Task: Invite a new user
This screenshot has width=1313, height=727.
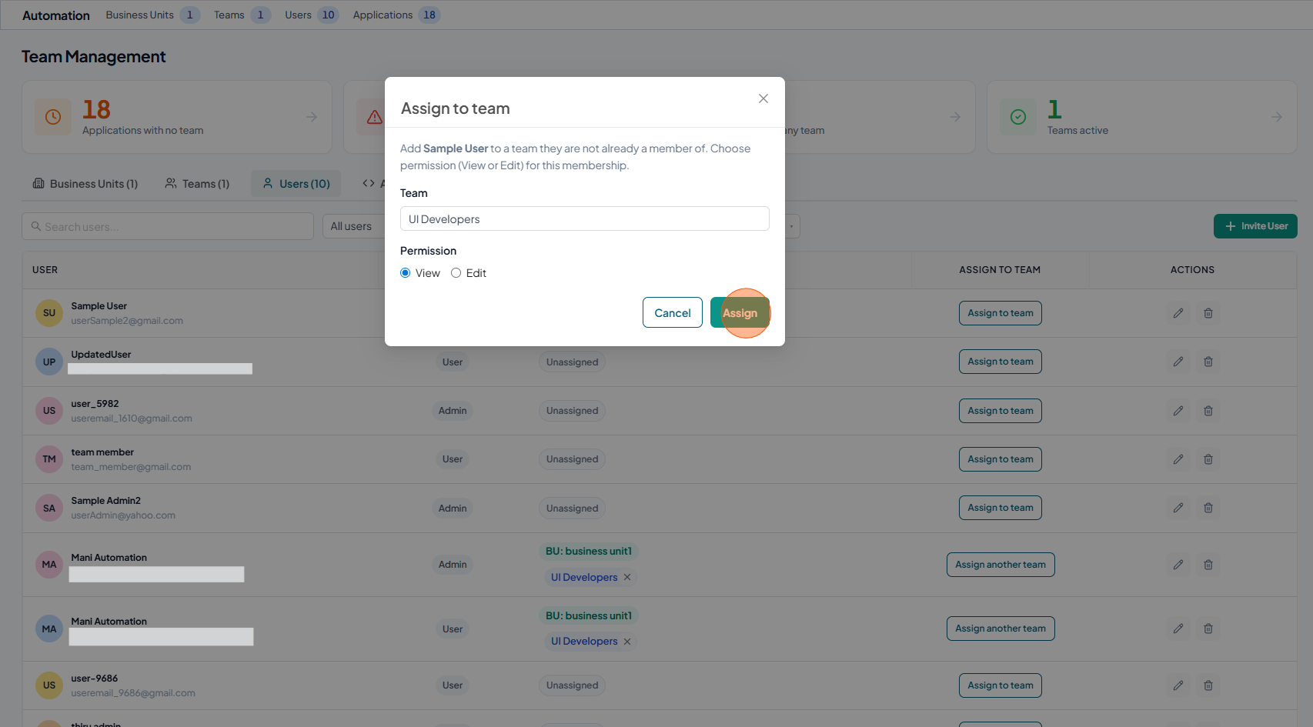Action: [1255, 226]
